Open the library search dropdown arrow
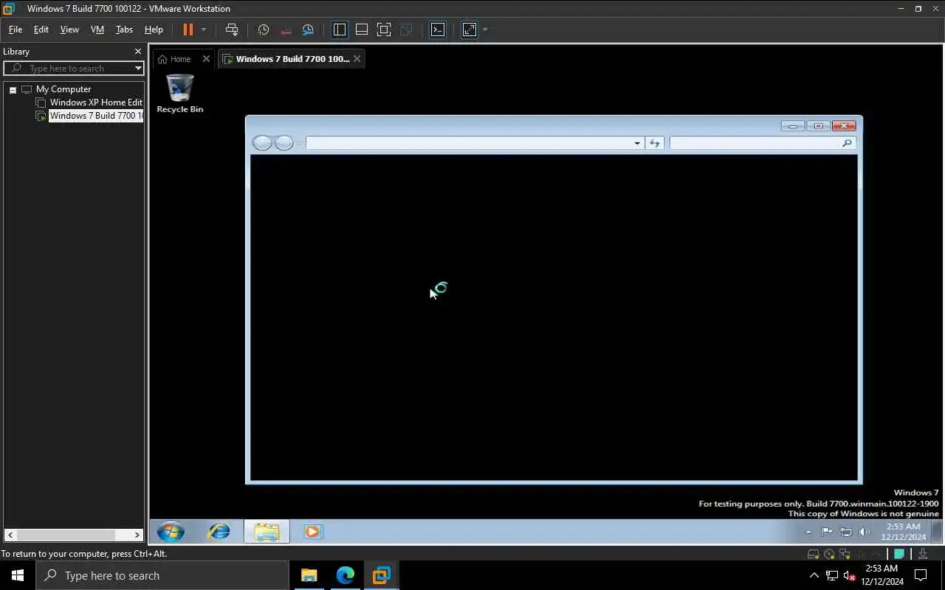Viewport: 945px width, 590px height. 138,68
